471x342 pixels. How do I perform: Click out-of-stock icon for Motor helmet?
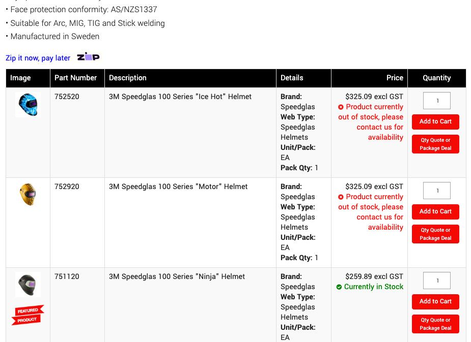click(x=341, y=197)
